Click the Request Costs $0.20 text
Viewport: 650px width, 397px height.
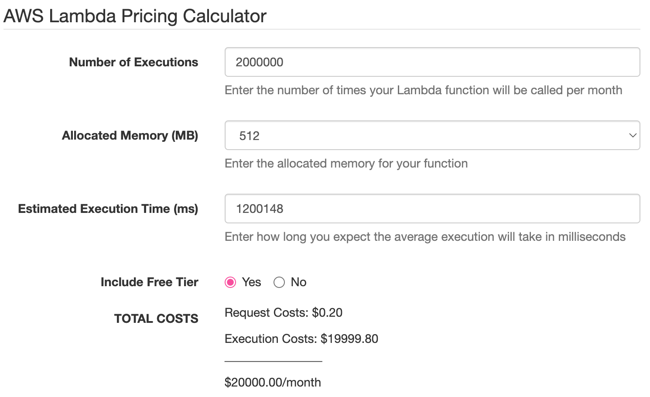(x=284, y=313)
